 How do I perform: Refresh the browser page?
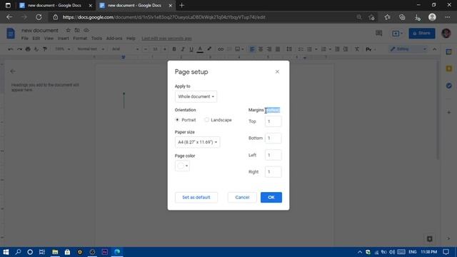click(x=39, y=17)
